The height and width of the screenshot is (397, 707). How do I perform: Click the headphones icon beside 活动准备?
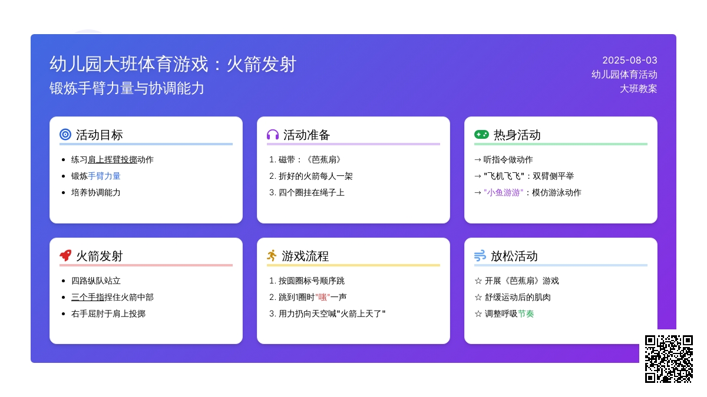point(273,135)
